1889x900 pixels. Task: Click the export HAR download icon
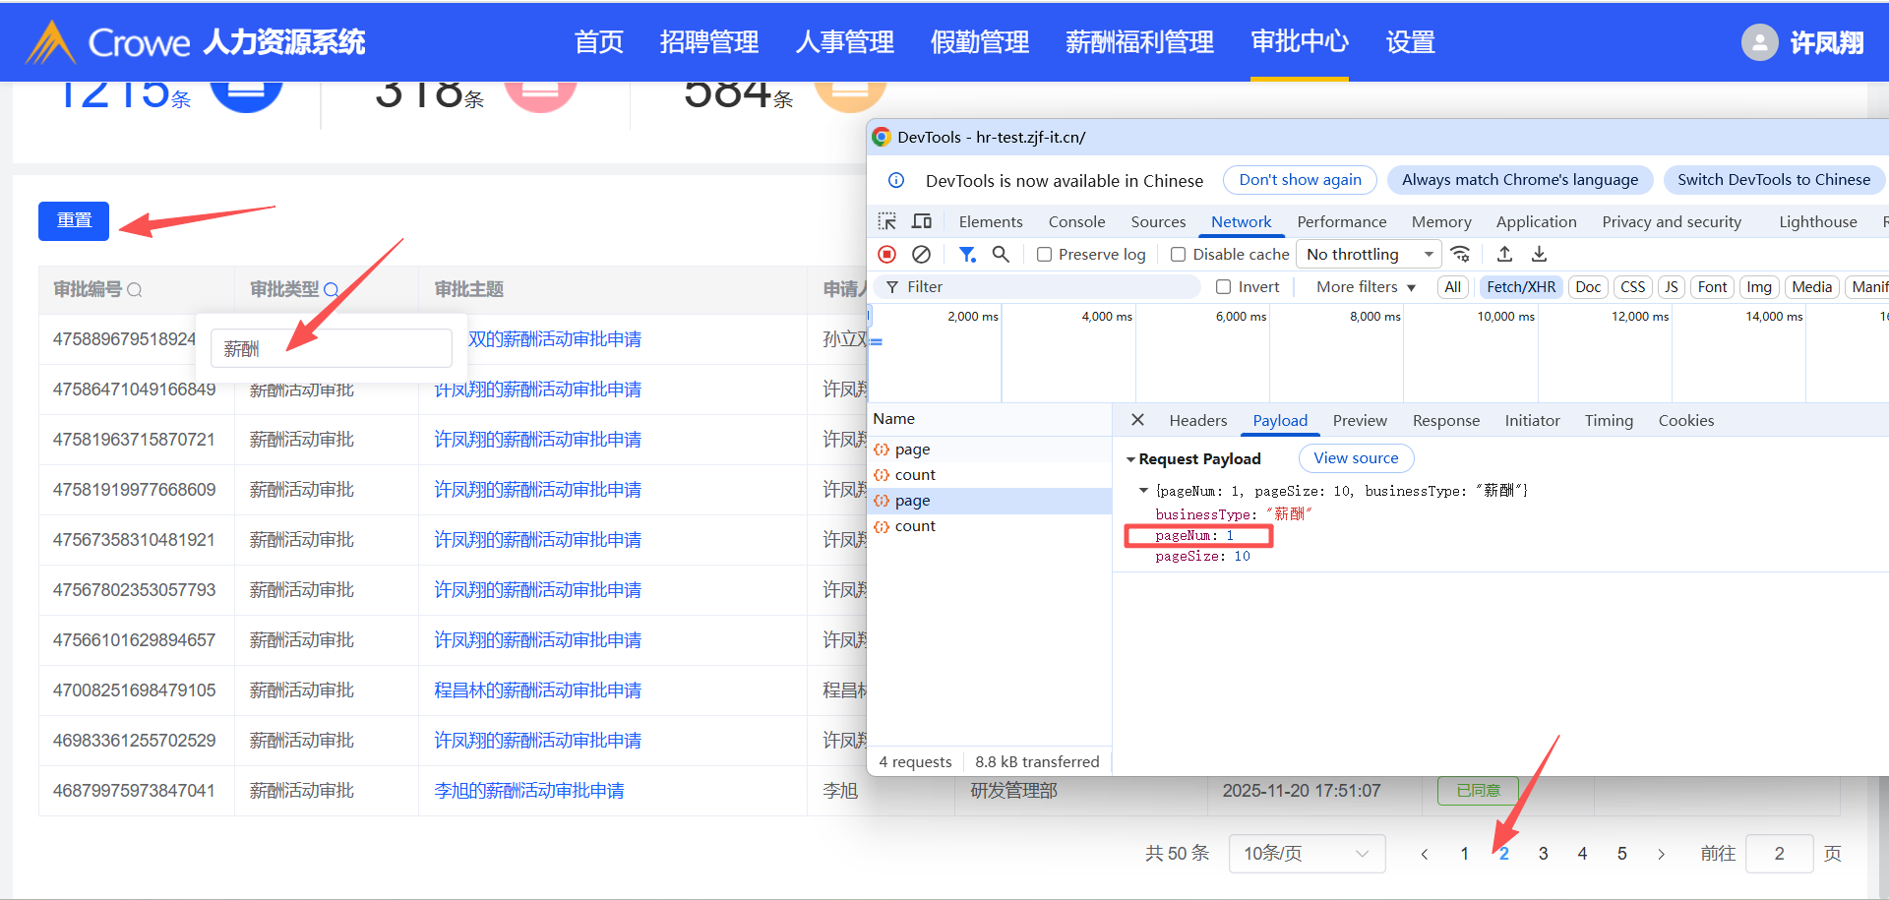[1539, 255]
